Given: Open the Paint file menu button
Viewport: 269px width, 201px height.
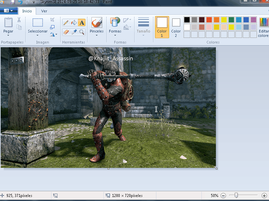Looking at the screenshot, I should coord(9,11).
